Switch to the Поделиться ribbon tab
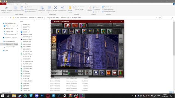The width and height of the screenshot is (175, 98). click(19, 4)
